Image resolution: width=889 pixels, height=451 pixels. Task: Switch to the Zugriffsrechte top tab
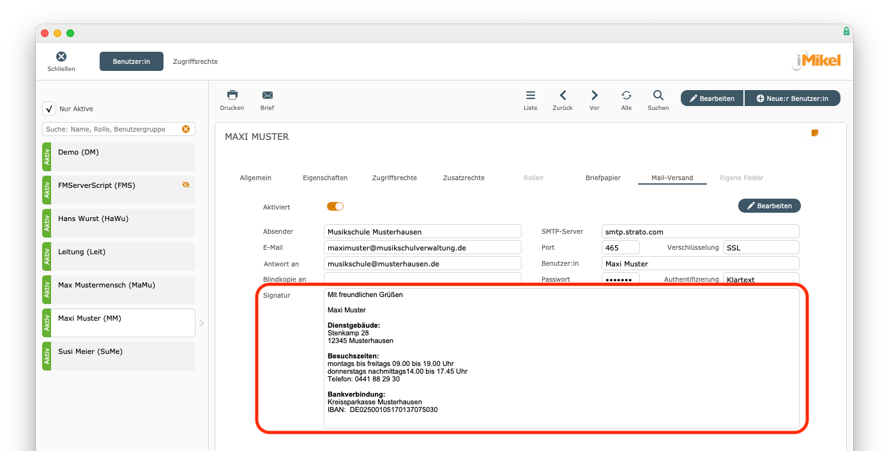pyautogui.click(x=195, y=61)
